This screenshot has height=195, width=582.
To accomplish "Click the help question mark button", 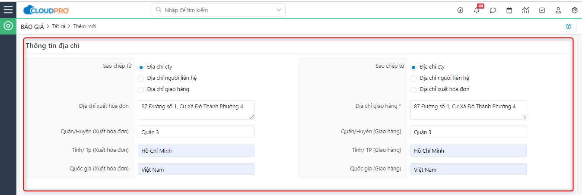I will click(568, 26).
